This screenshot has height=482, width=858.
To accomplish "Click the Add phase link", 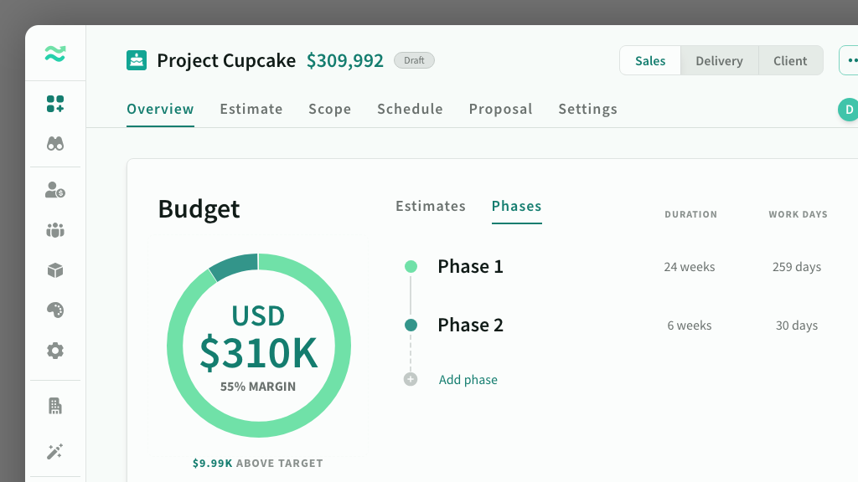I will point(468,380).
